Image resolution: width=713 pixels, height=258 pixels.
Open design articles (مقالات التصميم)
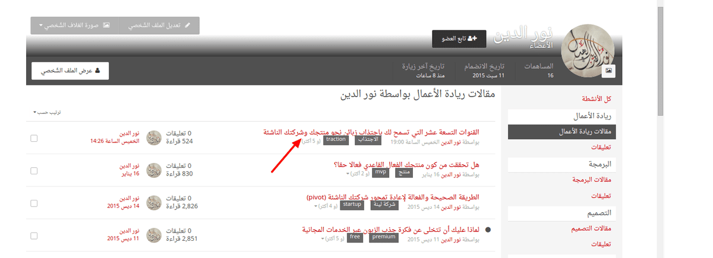click(x=591, y=228)
